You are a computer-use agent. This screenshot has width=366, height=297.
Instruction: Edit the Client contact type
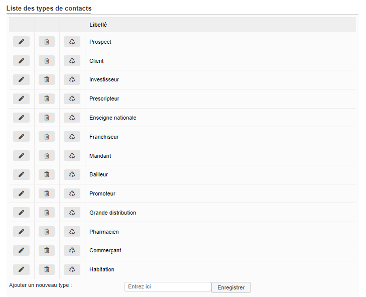21,61
